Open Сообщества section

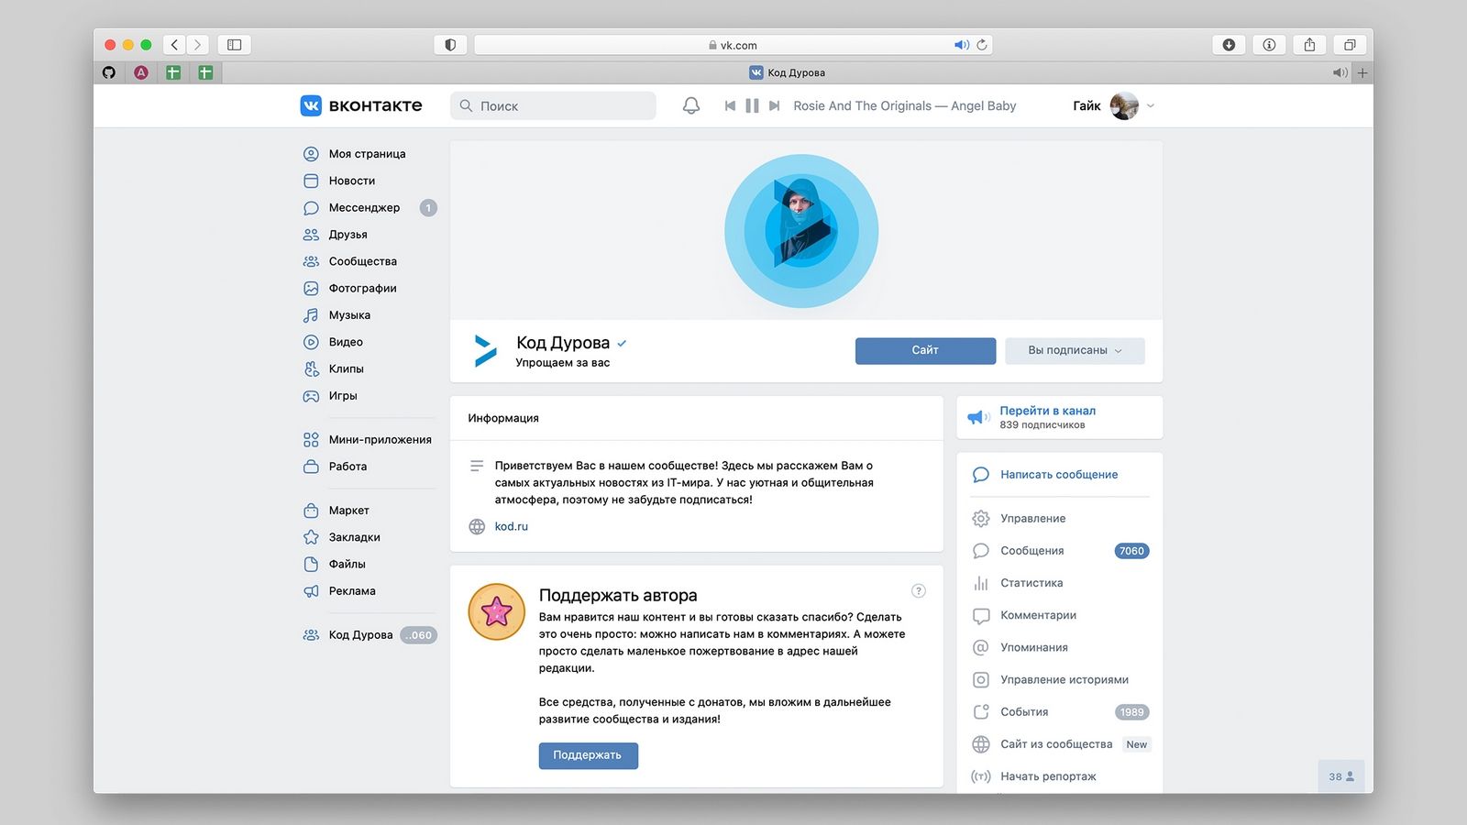[362, 261]
